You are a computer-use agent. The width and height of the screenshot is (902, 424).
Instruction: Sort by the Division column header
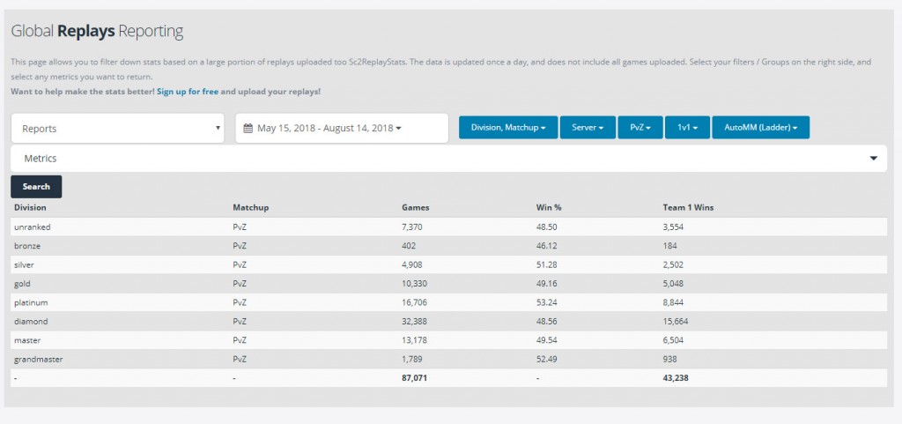(x=30, y=208)
